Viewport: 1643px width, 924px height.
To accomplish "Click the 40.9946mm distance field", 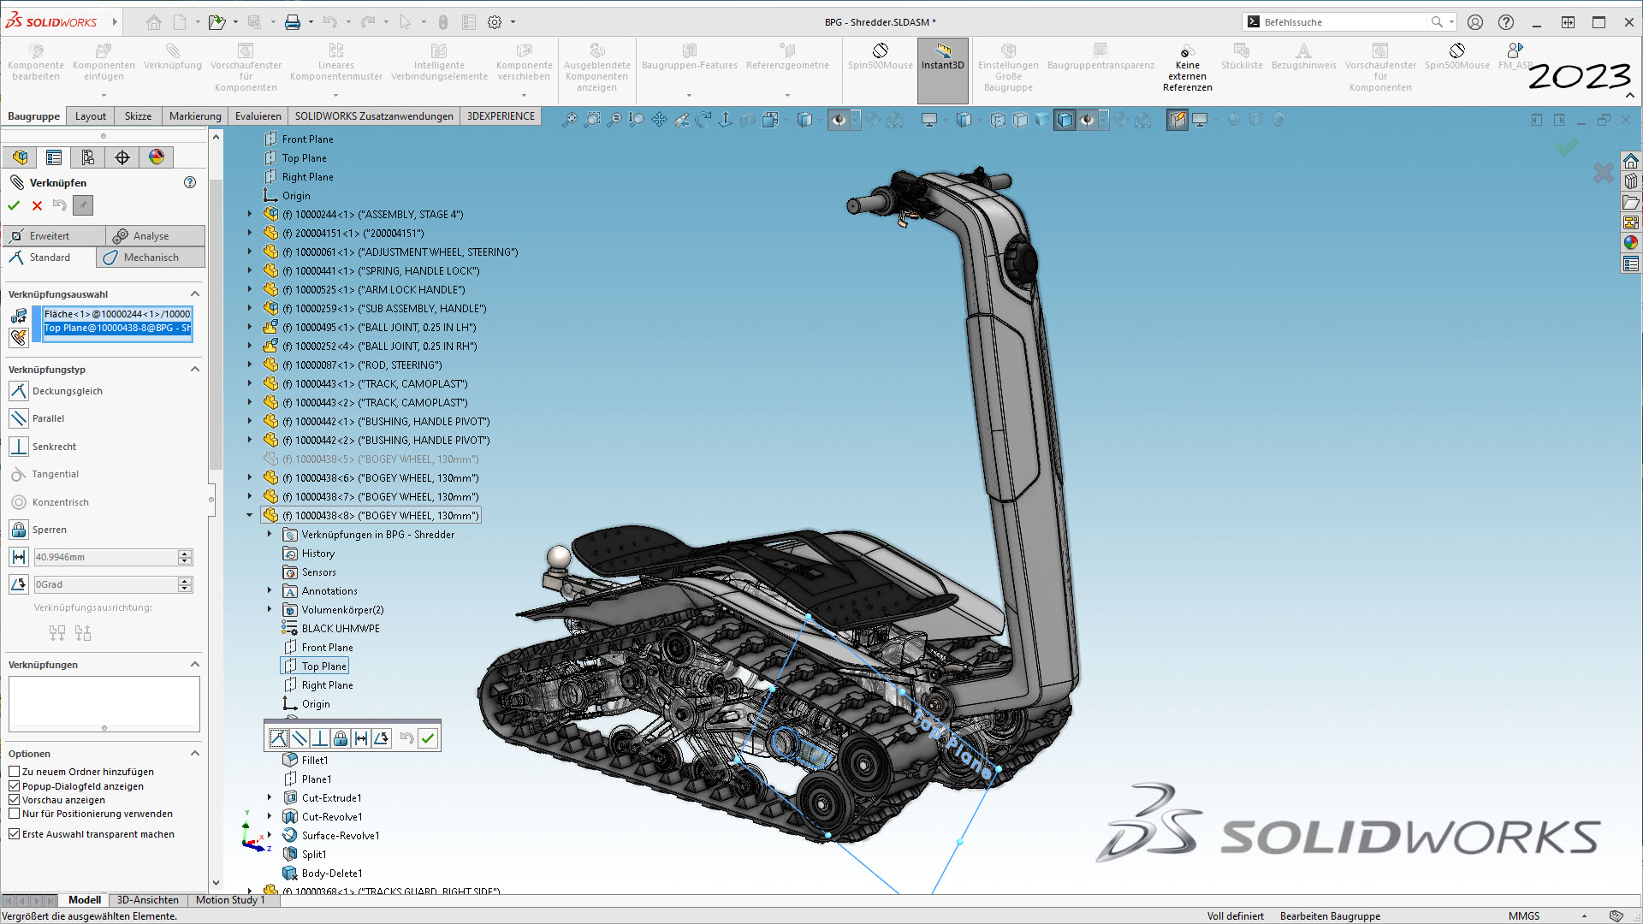I will (105, 557).
